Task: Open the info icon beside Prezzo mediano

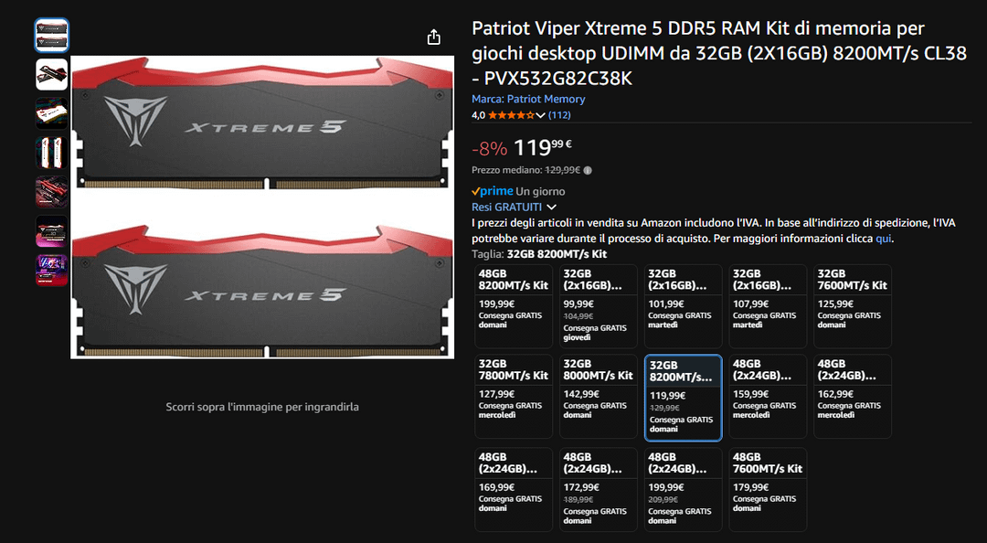Action: coord(588,170)
